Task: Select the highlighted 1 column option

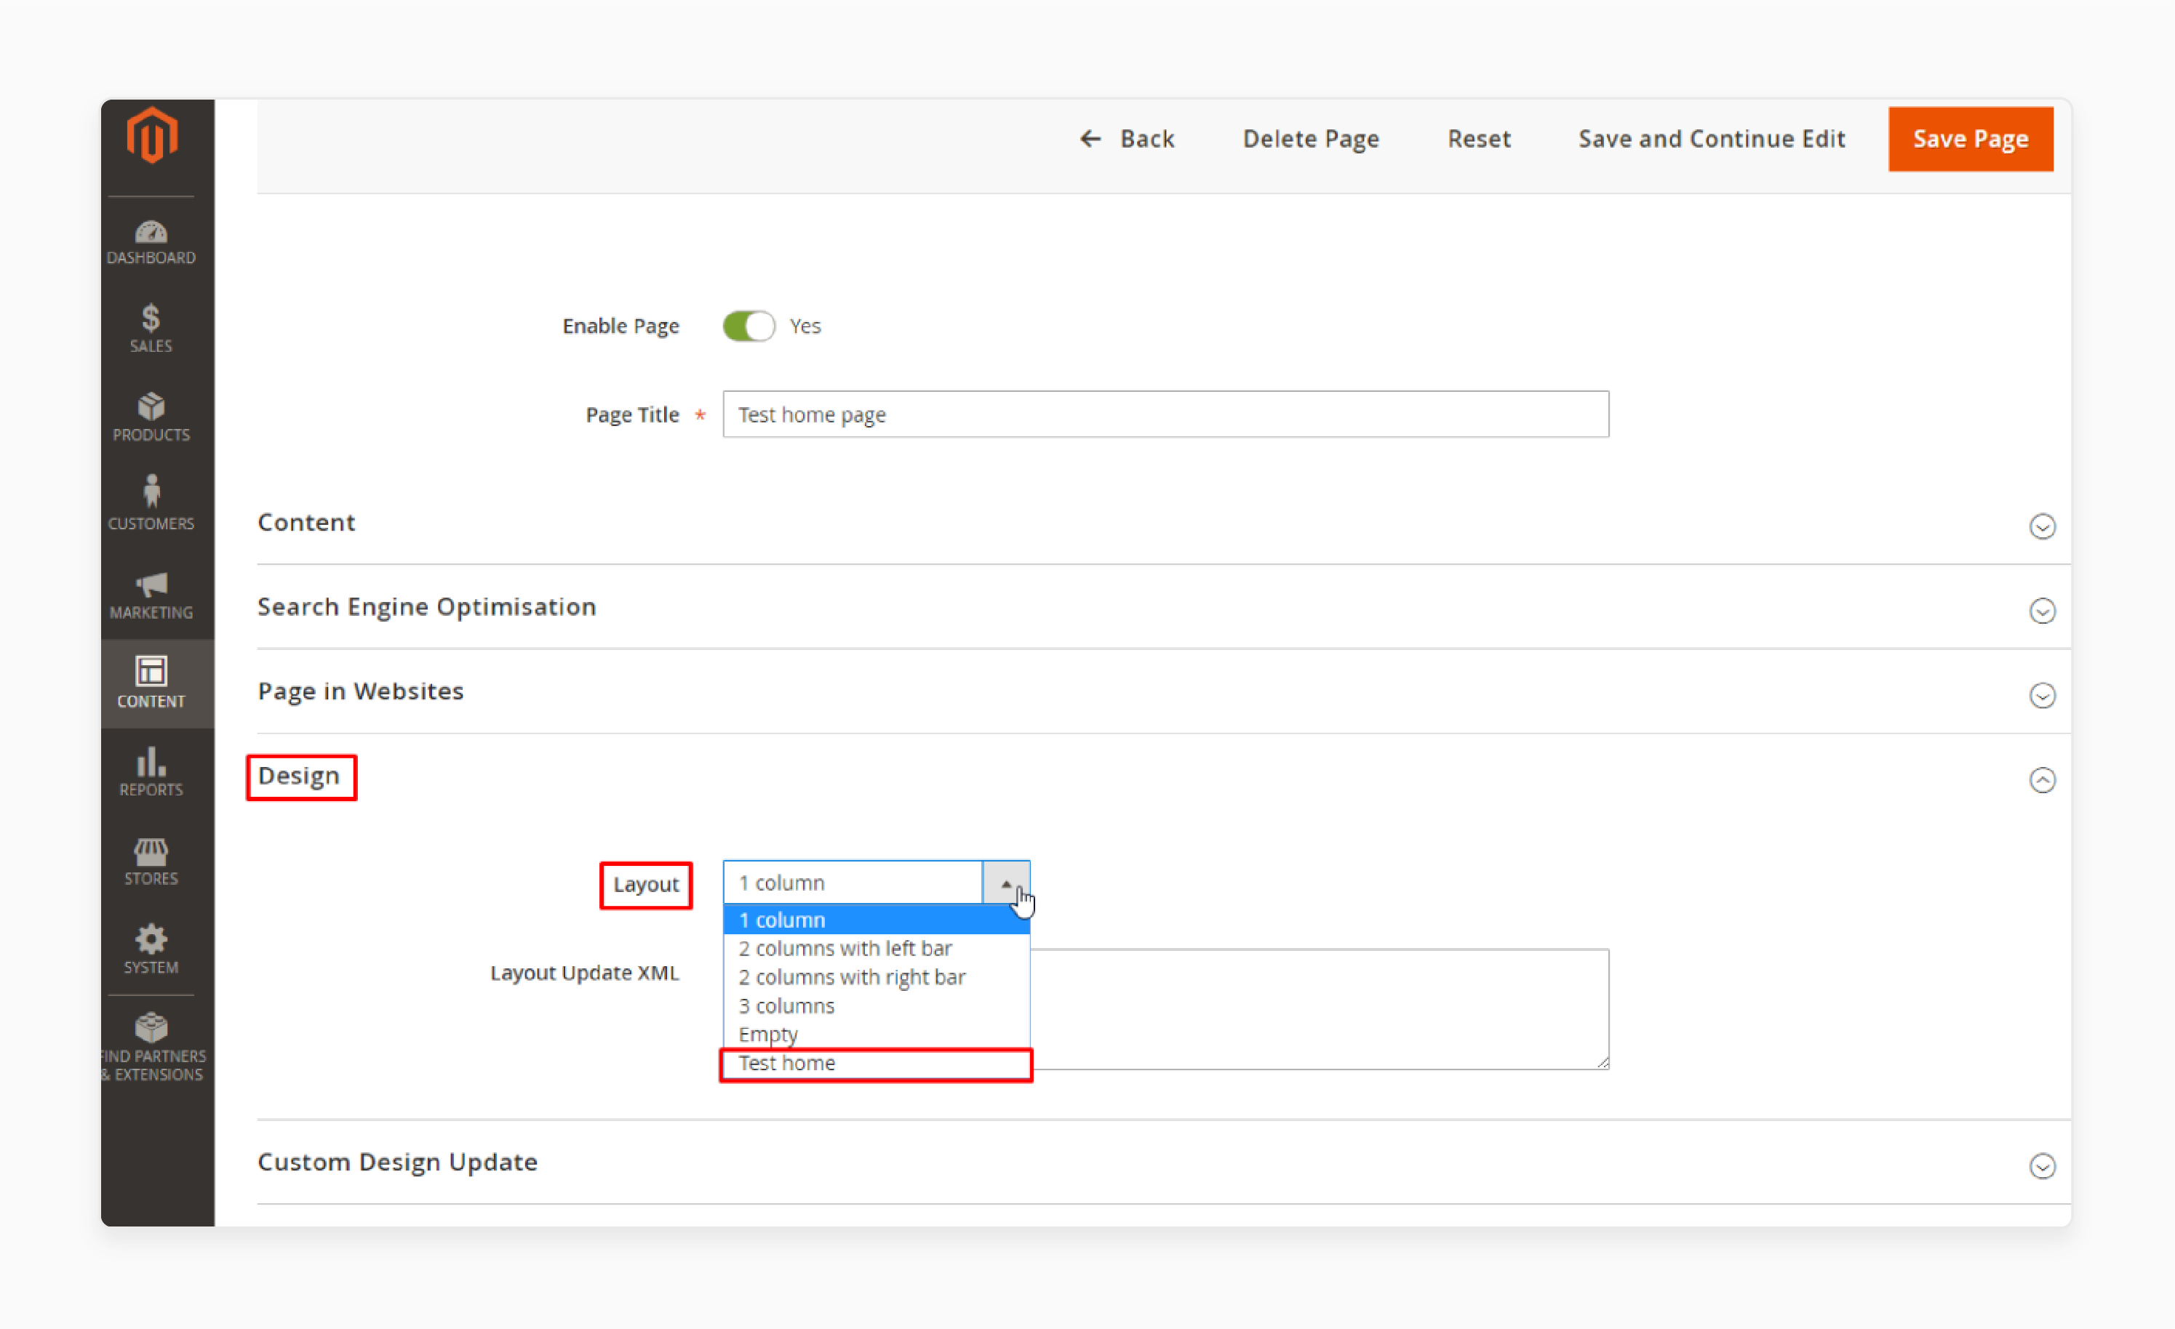Action: [x=876, y=920]
